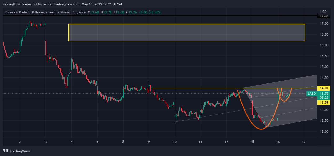
Task: Open the USD currency label
Action: pos(323,12)
